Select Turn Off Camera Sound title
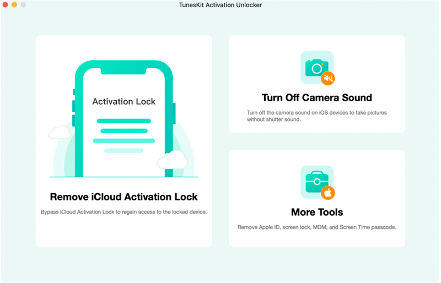This screenshot has width=441, height=283. (x=317, y=97)
